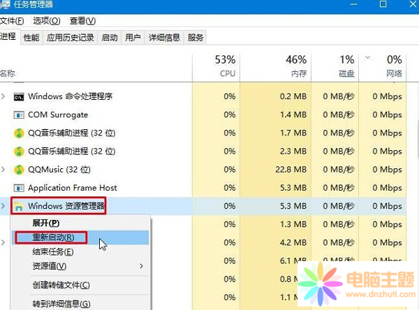This screenshot has height=310, width=419.
Task: Click the COM Surrogate process icon
Action: [19, 115]
